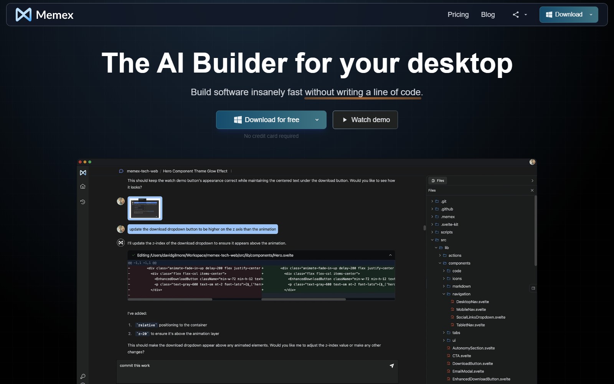This screenshot has height=384, width=614.
Task: Click right diff pane horizontal scrollbar
Action: click(304, 299)
